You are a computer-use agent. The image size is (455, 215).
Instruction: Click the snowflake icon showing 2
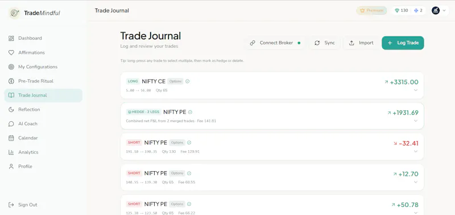416,11
